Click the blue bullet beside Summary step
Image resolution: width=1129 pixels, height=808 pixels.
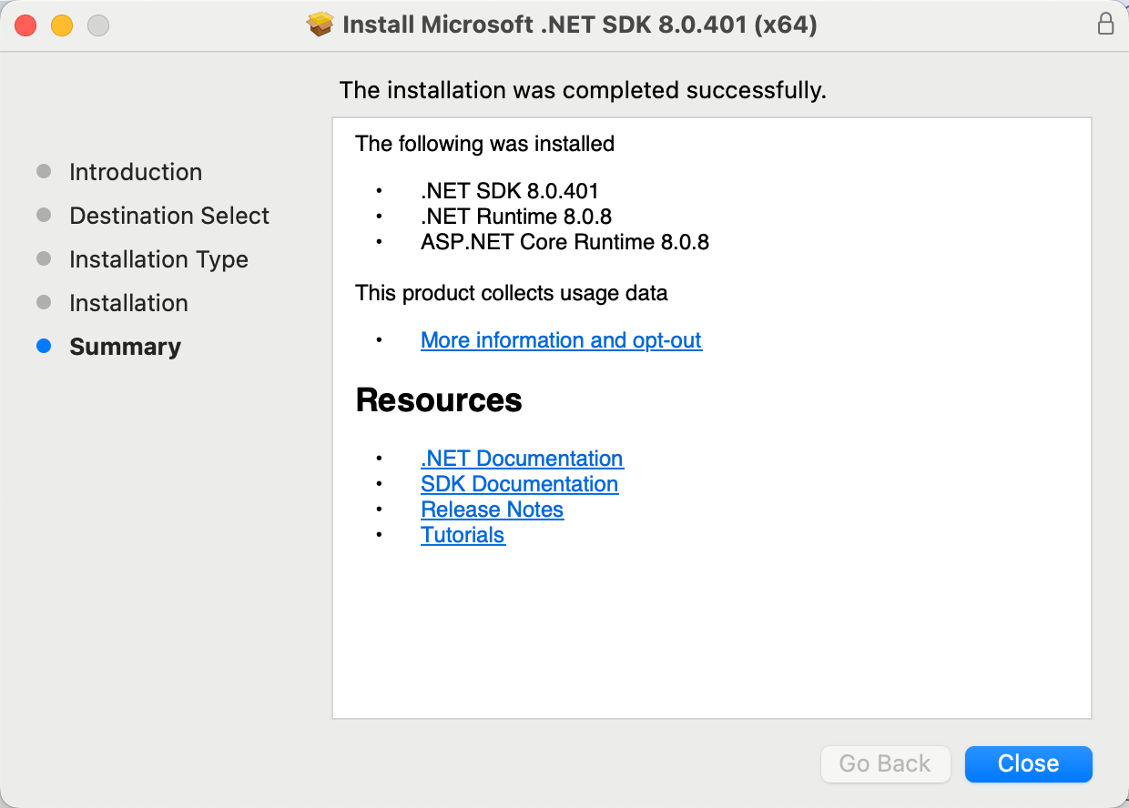tap(44, 347)
